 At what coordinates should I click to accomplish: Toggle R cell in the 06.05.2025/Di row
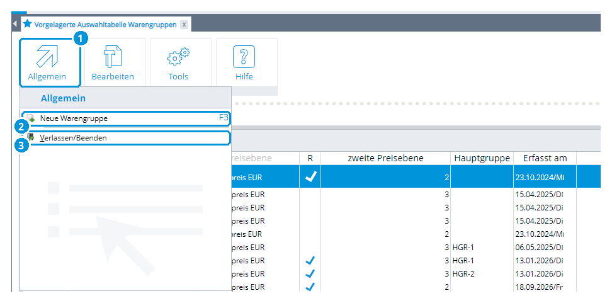coord(310,247)
